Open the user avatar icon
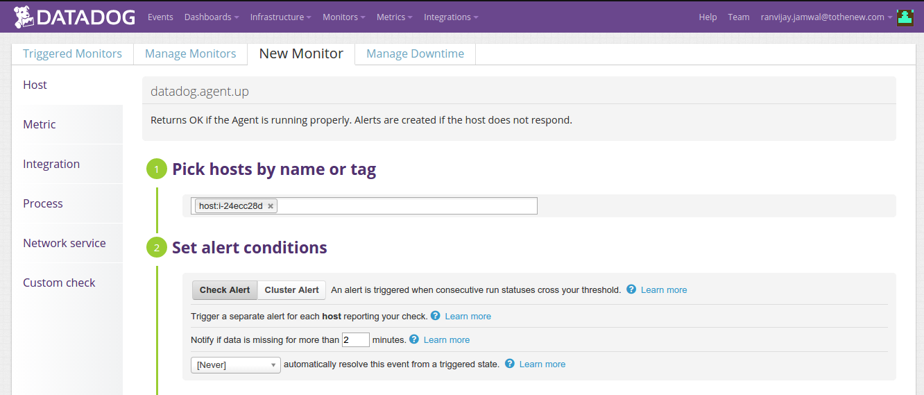The image size is (924, 395). (905, 17)
